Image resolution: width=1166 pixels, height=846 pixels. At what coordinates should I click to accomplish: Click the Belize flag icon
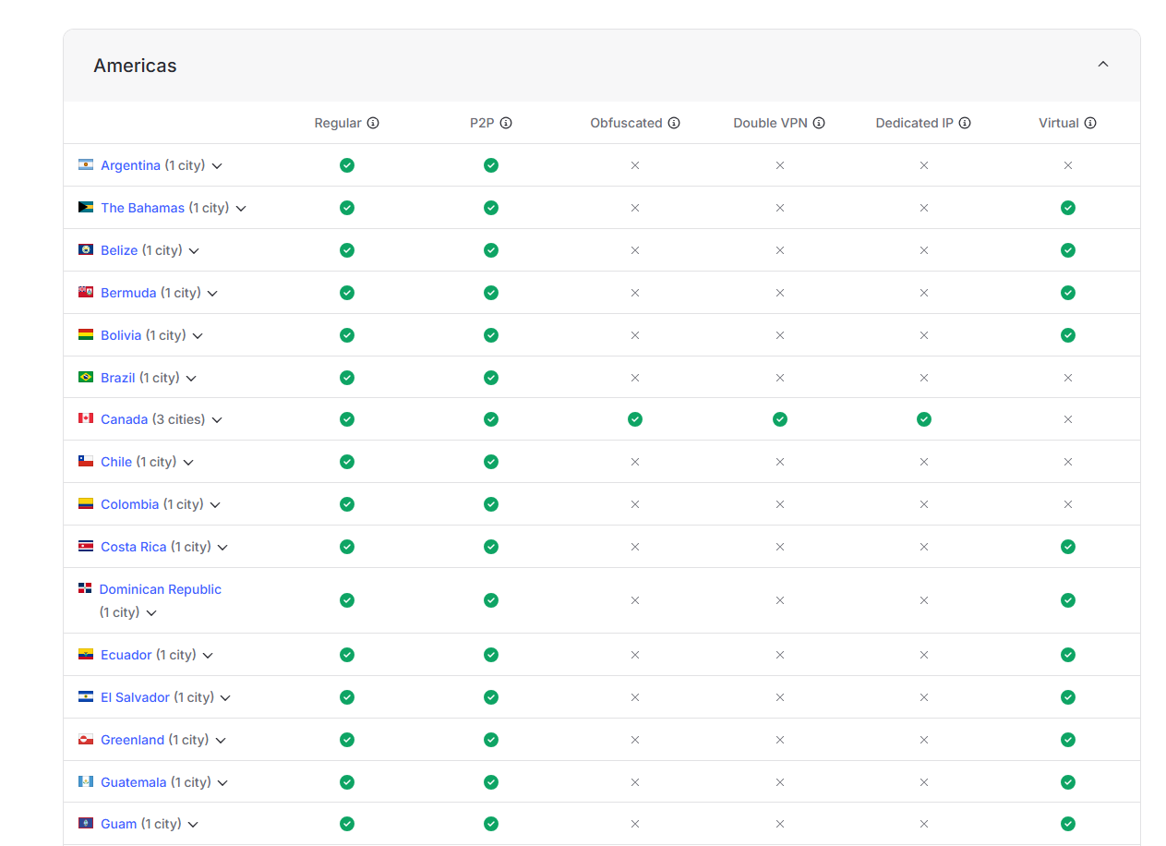pyautogui.click(x=86, y=249)
